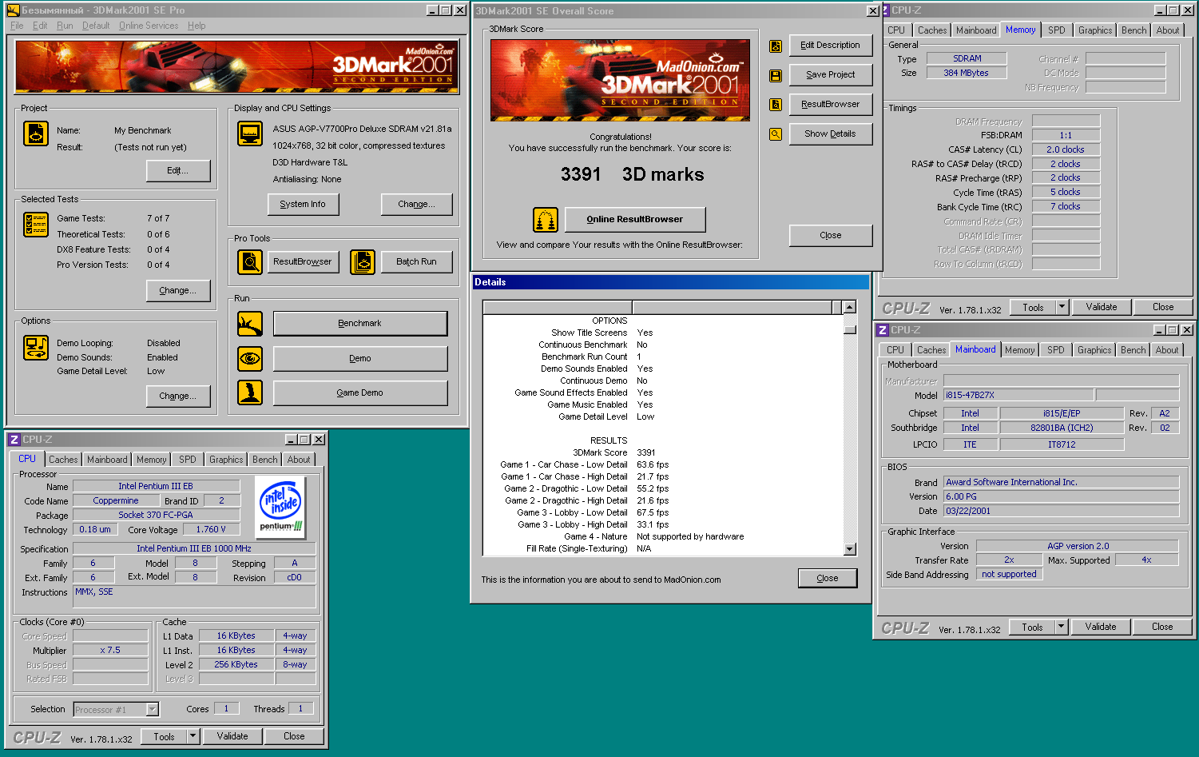Click the Z icon of the CPU-Z Mainboard window
The height and width of the screenshot is (757, 1199).
point(883,330)
